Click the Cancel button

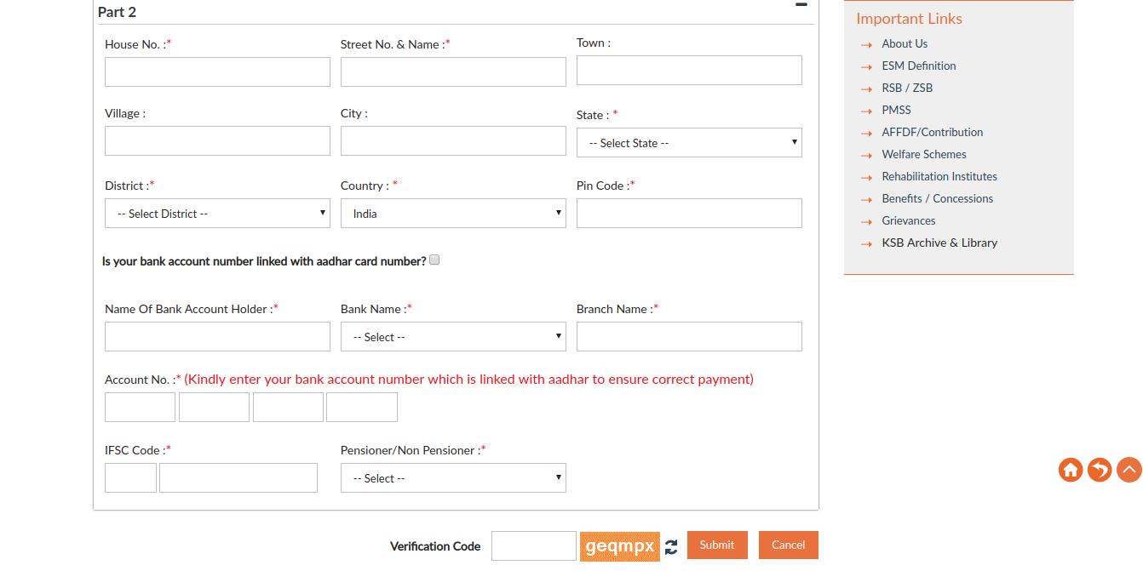click(x=788, y=545)
